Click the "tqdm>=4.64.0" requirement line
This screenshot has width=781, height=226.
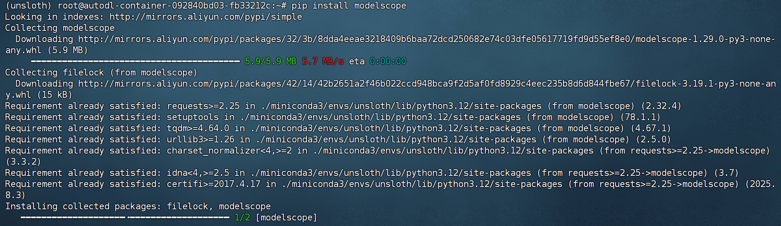pyautogui.click(x=338, y=129)
